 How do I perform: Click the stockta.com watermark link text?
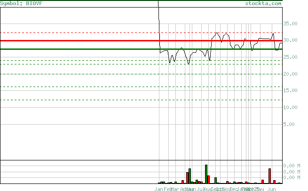pyautogui.click(x=263, y=3)
